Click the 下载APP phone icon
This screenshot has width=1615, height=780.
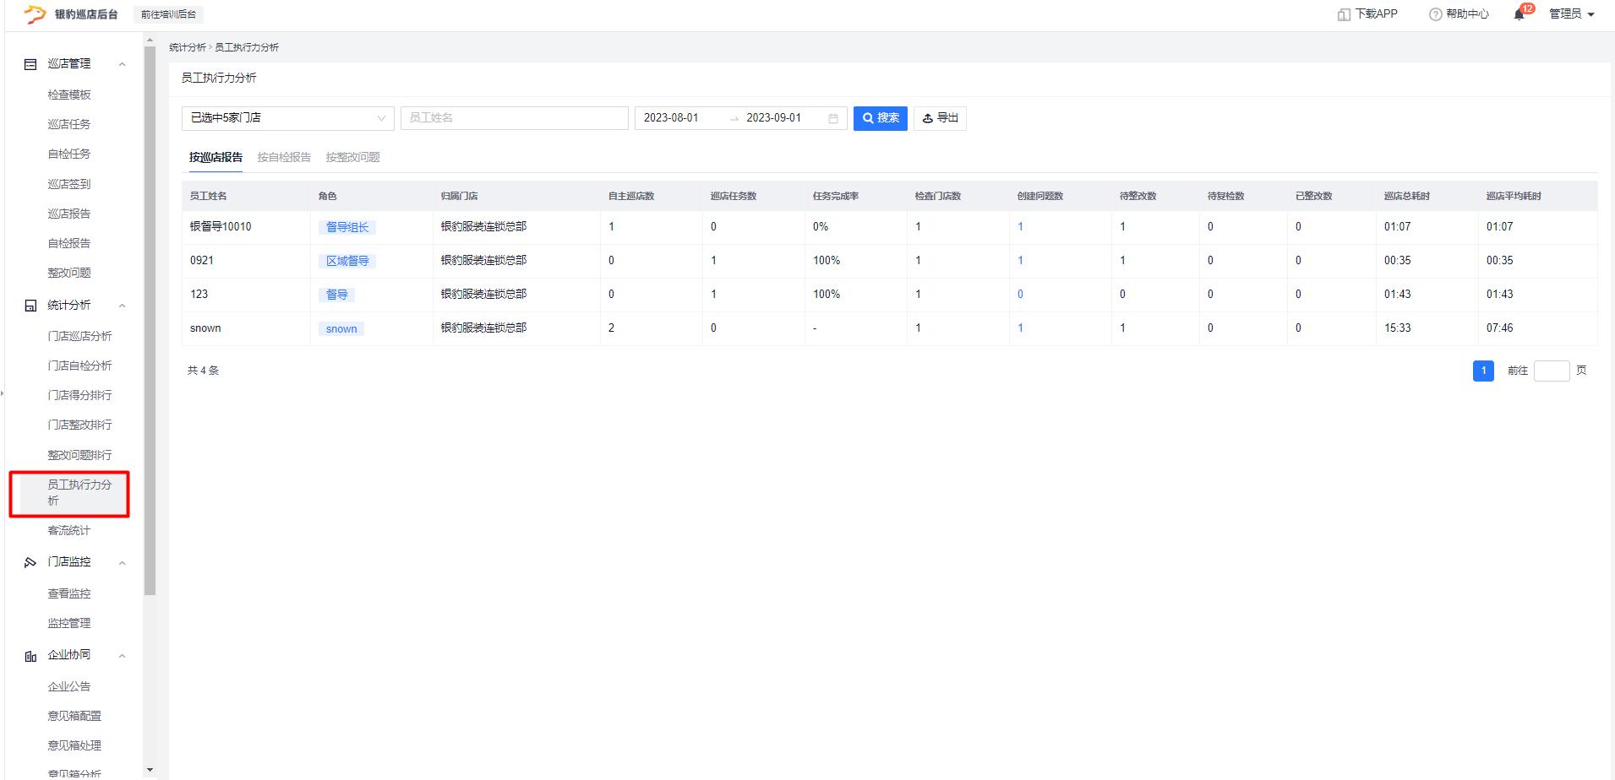[x=1344, y=14]
